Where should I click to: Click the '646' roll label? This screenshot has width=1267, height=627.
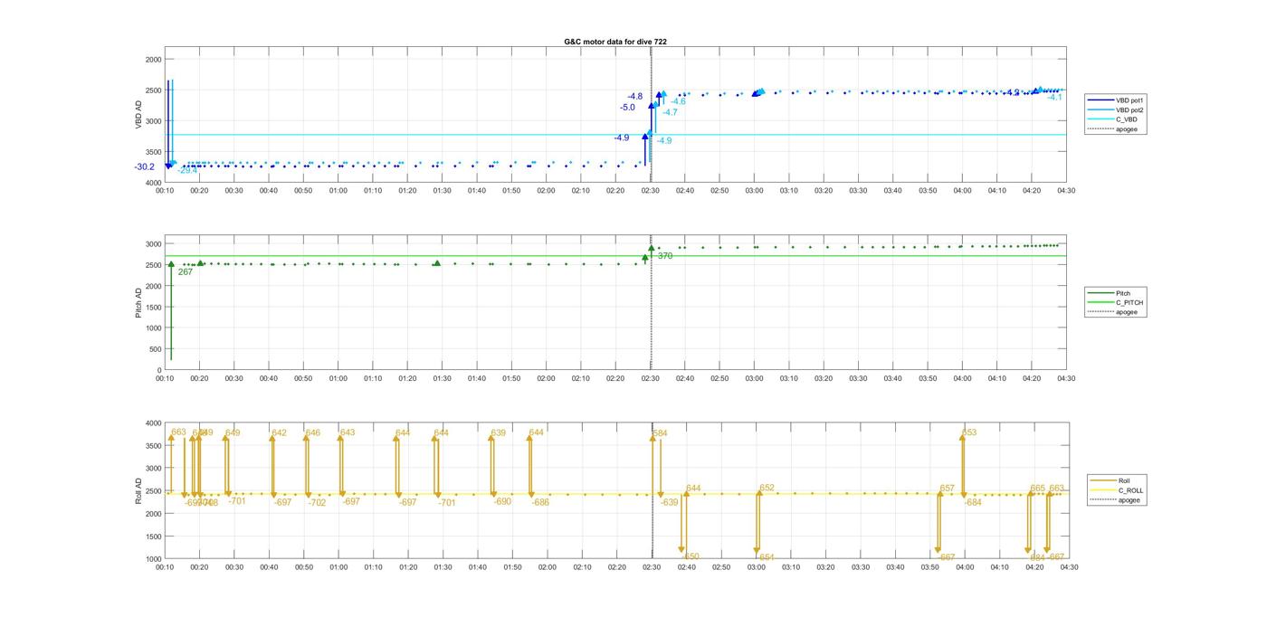(313, 433)
